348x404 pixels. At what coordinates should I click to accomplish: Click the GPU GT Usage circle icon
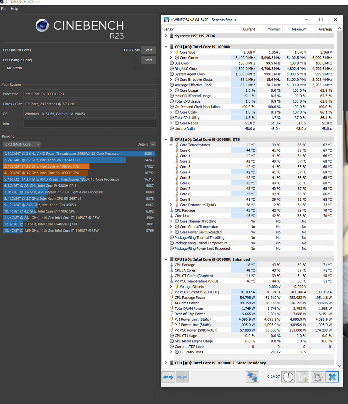click(172, 336)
